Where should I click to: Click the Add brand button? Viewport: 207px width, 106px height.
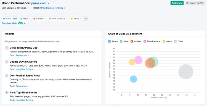(x=177, y=3)
